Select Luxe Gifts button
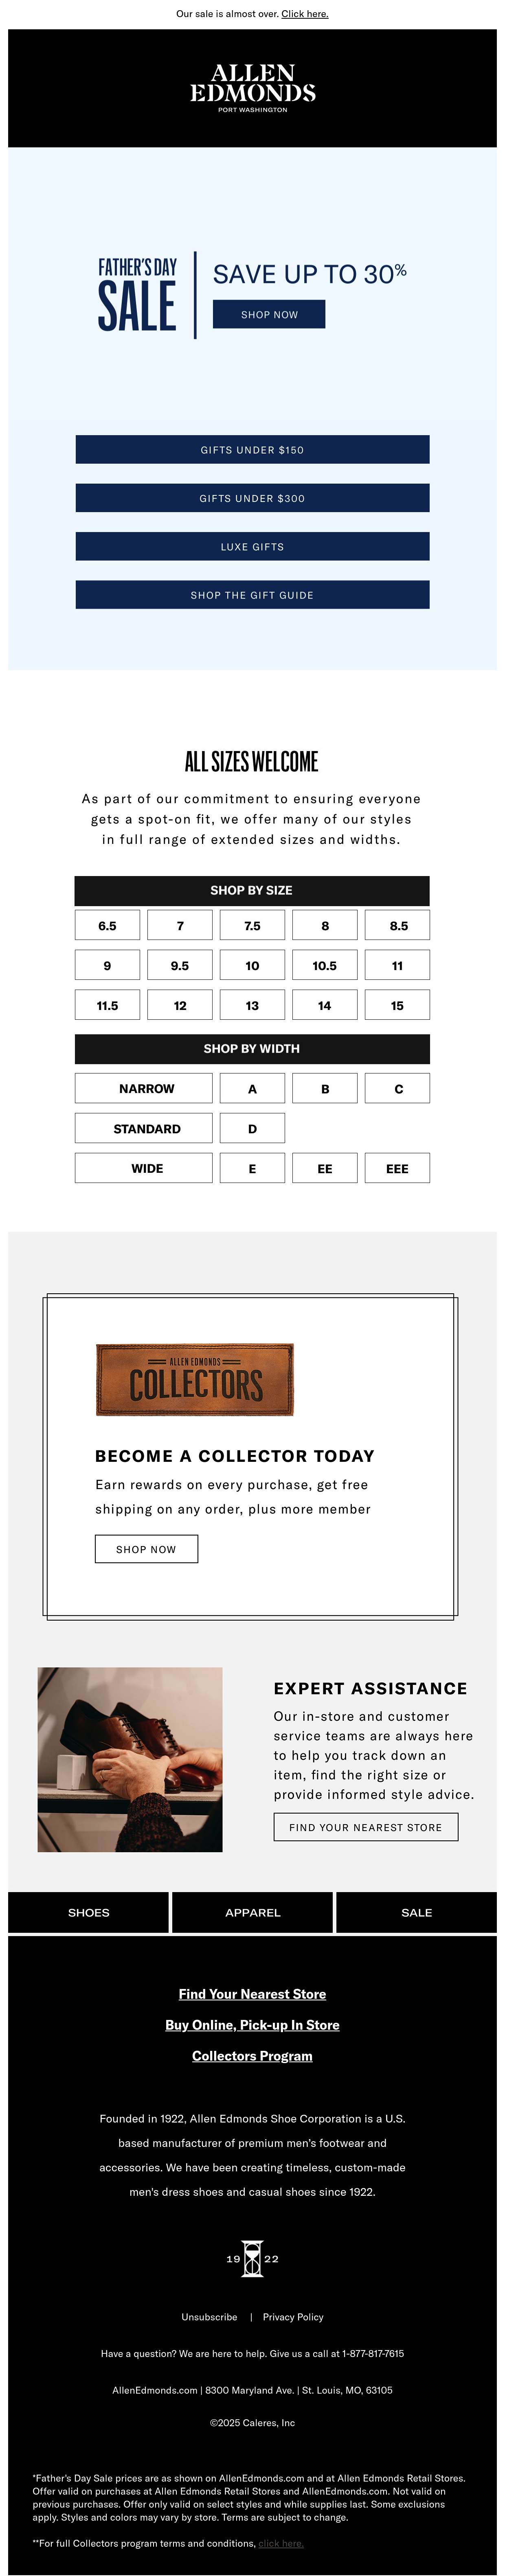This screenshot has width=505, height=2576. [x=252, y=547]
